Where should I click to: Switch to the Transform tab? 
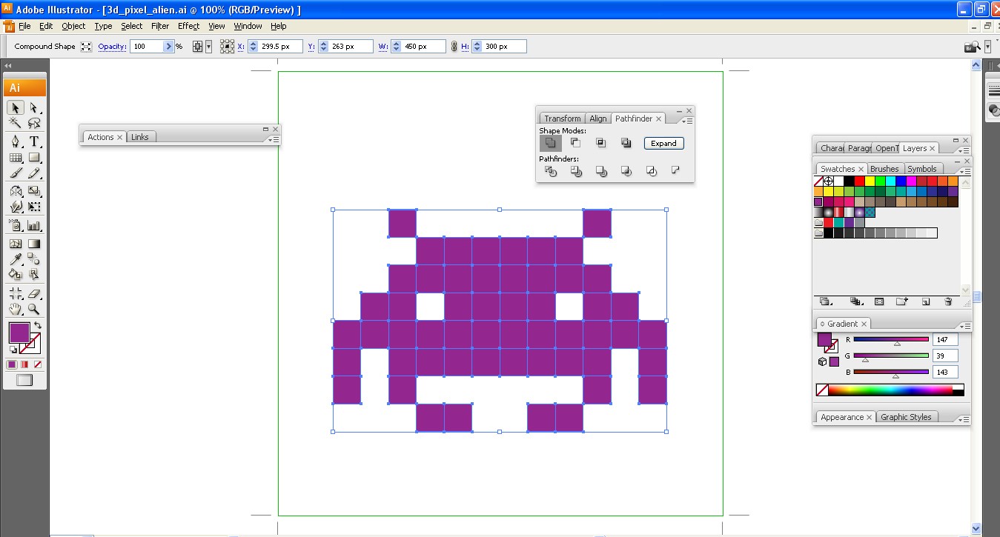pyautogui.click(x=562, y=119)
